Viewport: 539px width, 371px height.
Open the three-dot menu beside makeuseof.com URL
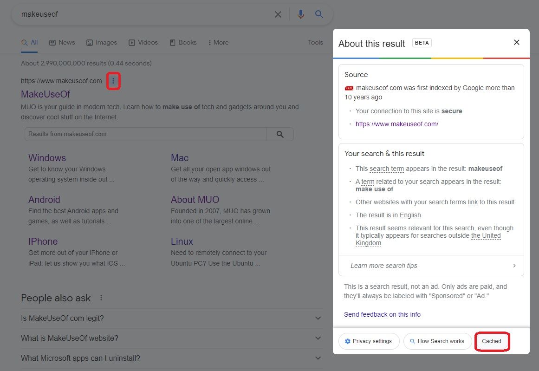(x=113, y=80)
